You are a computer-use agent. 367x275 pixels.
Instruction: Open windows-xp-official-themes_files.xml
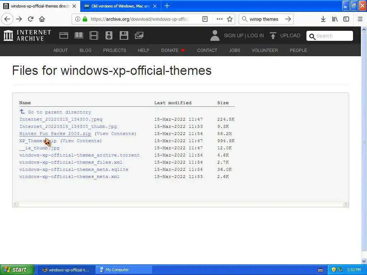tap(71, 162)
